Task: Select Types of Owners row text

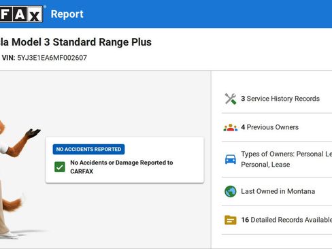Action: click(x=286, y=159)
